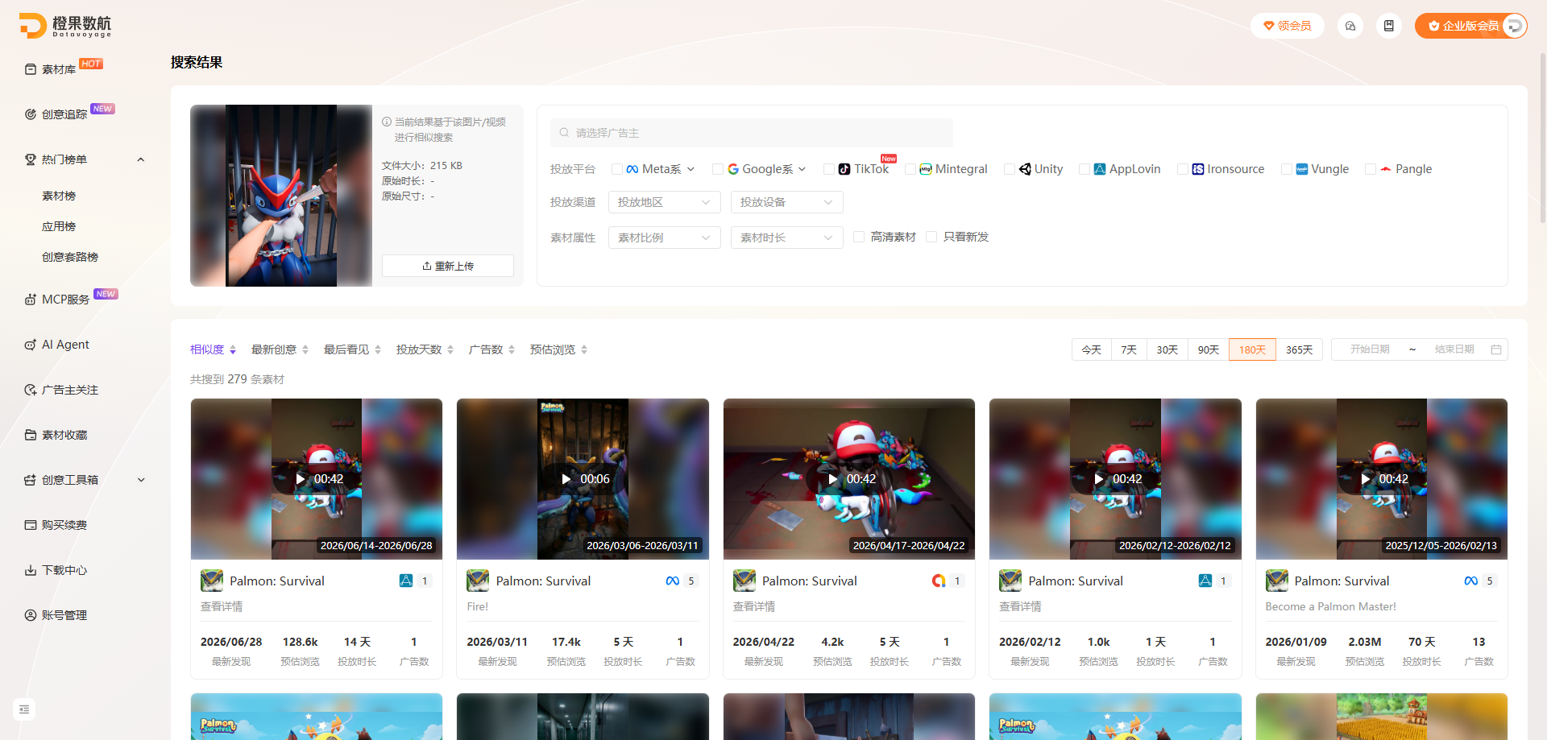Click the 广告主关注 sidebar icon

tap(30, 390)
